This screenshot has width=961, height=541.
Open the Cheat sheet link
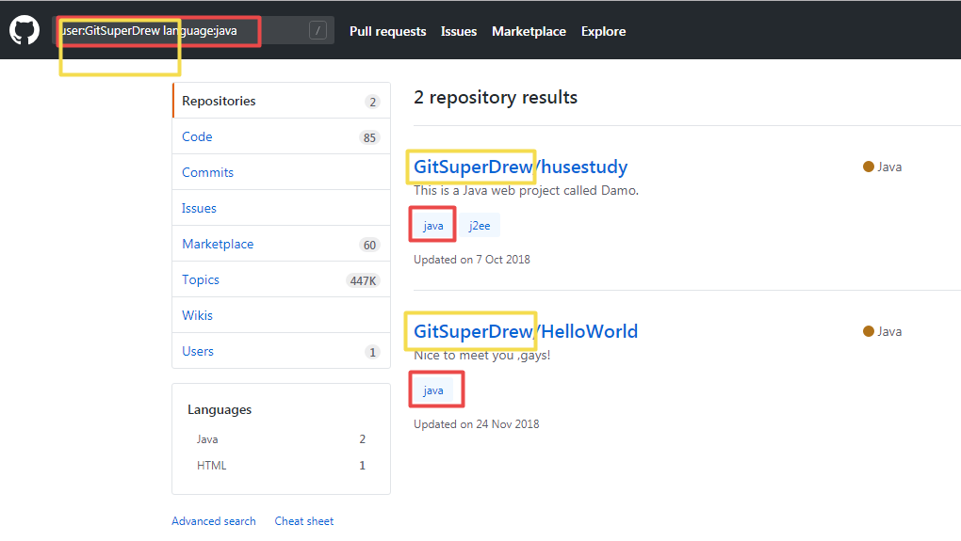pyautogui.click(x=304, y=521)
